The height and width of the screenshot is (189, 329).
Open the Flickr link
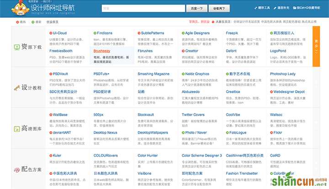[x=278, y=133]
